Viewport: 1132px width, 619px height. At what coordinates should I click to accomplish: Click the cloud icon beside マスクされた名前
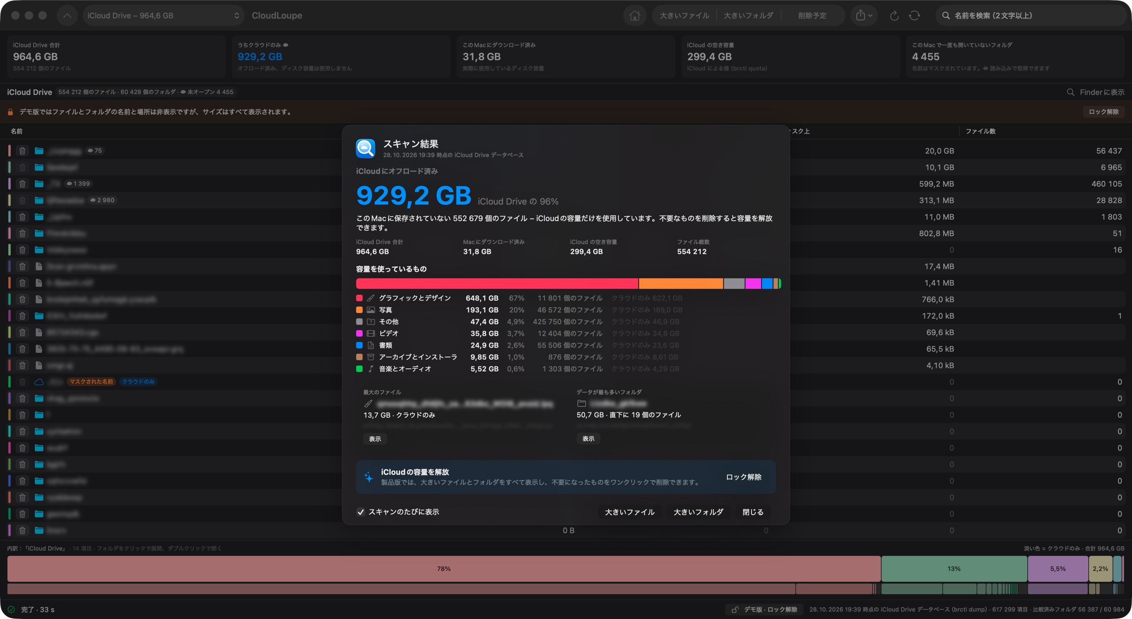click(x=39, y=382)
